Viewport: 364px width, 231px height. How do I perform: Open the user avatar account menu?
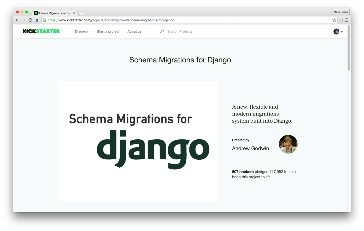[x=338, y=32]
